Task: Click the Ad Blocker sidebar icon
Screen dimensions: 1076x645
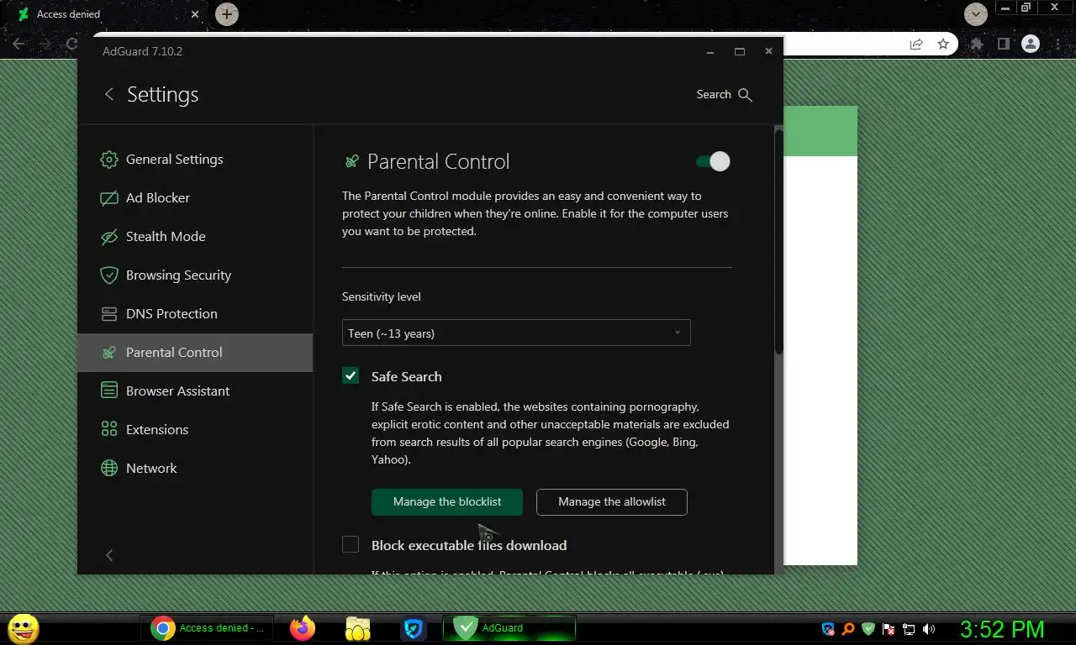Action: 109,198
